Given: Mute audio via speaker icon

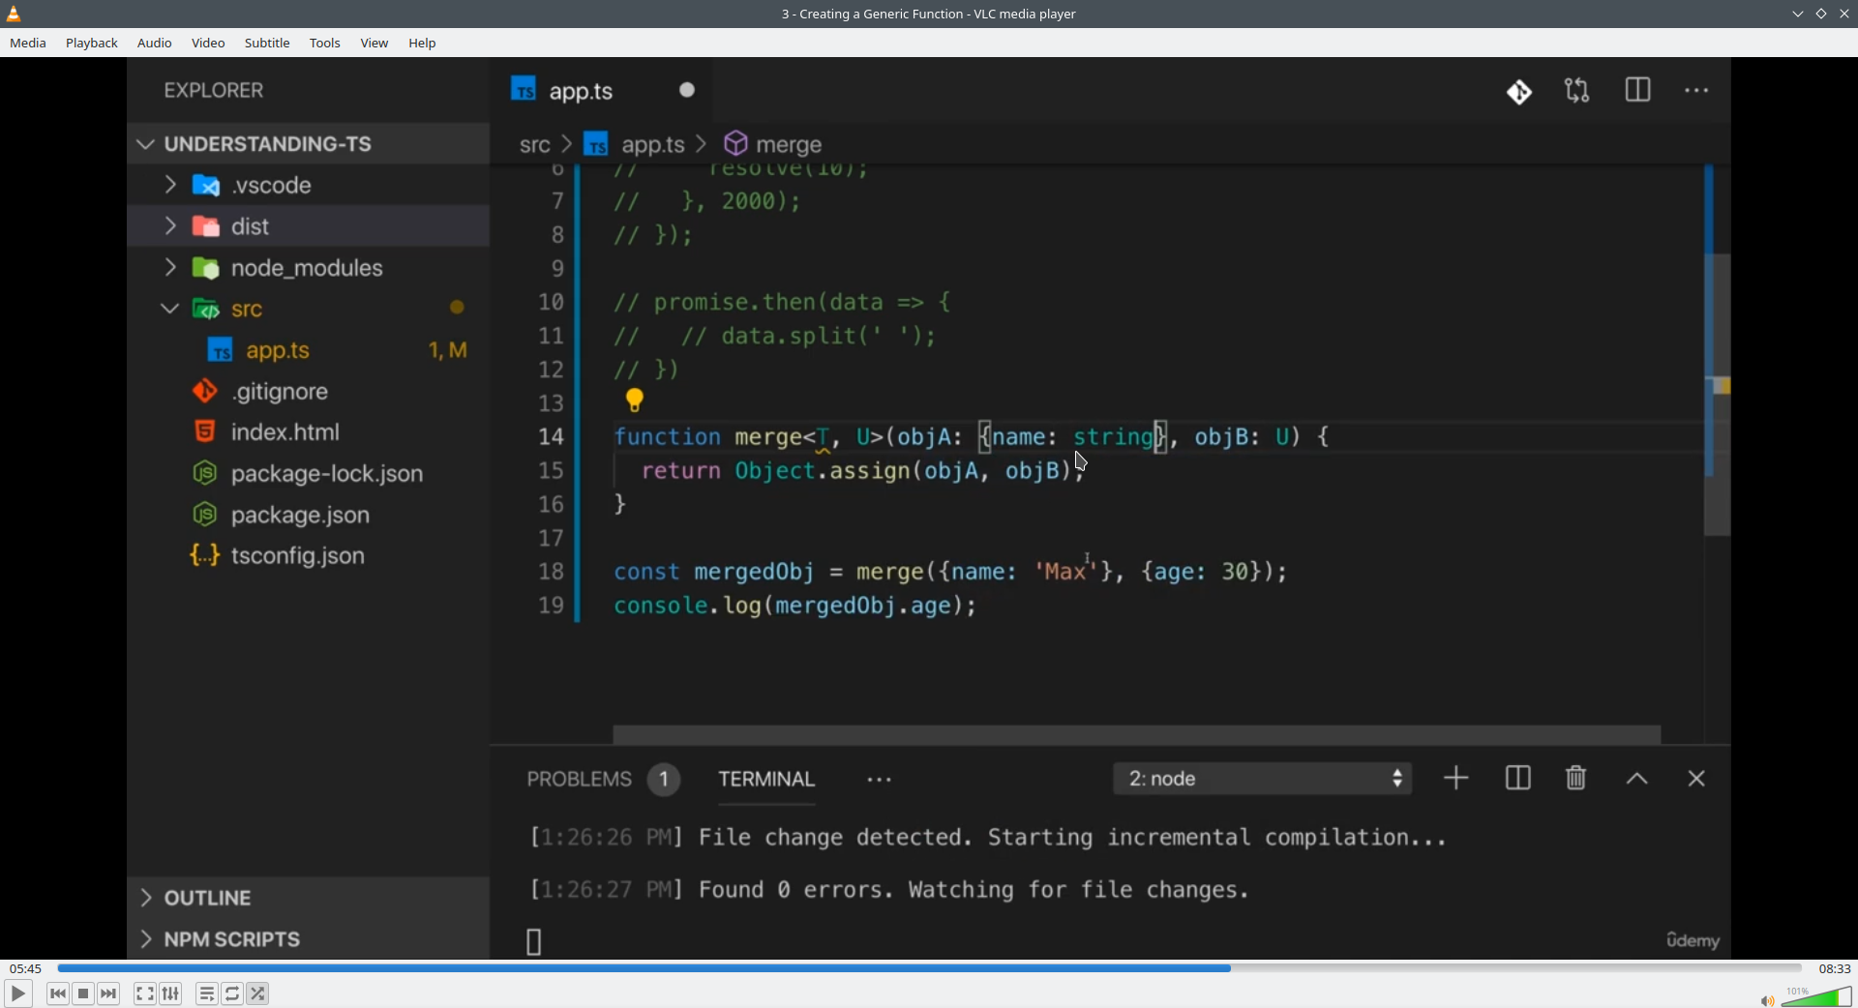Looking at the screenshot, I should (x=1767, y=999).
